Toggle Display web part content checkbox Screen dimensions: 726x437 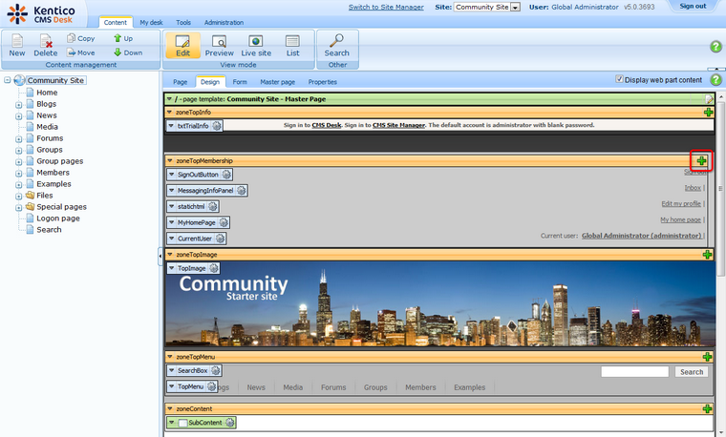click(x=619, y=79)
